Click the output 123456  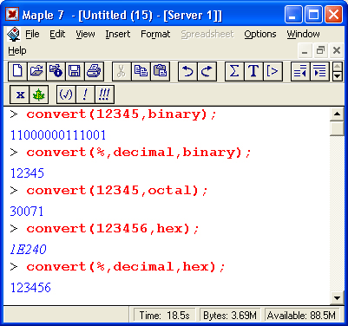(x=30, y=288)
